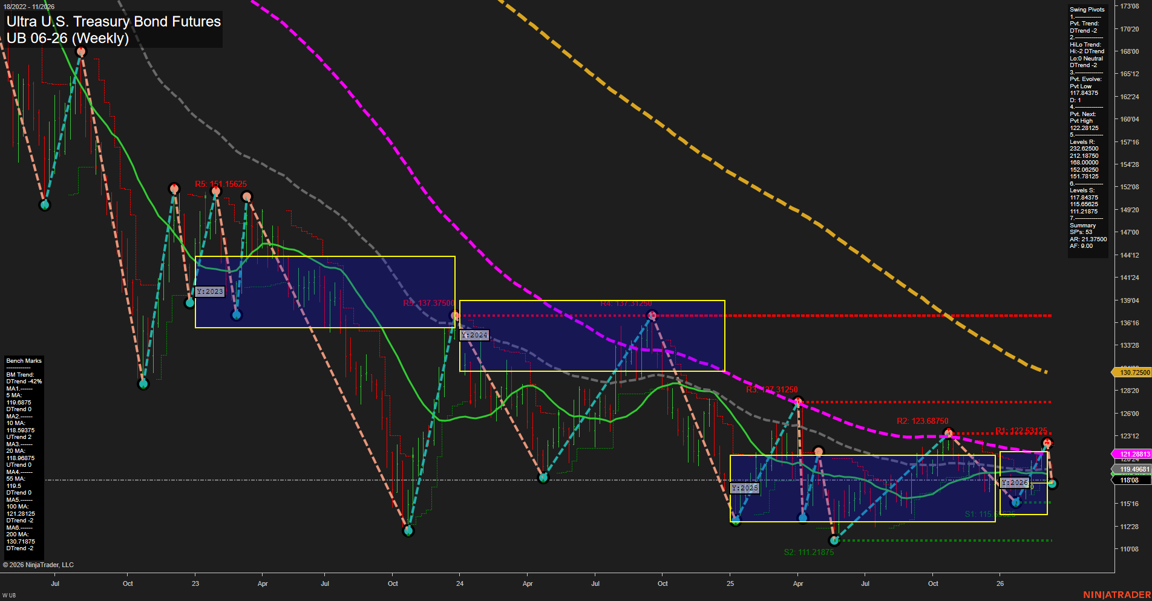Select the Y:2026 year label marker

click(1014, 482)
